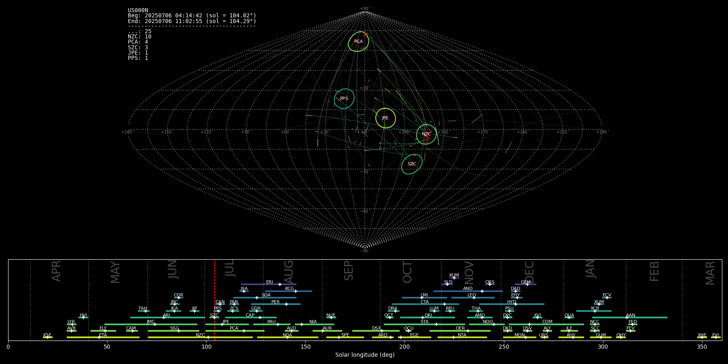Click the URS shower marker
This screenshot has height=364, width=728.
pos(544,337)
